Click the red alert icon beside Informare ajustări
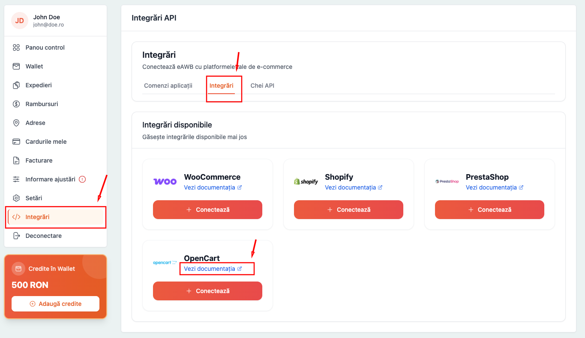The image size is (585, 338). pyautogui.click(x=83, y=179)
